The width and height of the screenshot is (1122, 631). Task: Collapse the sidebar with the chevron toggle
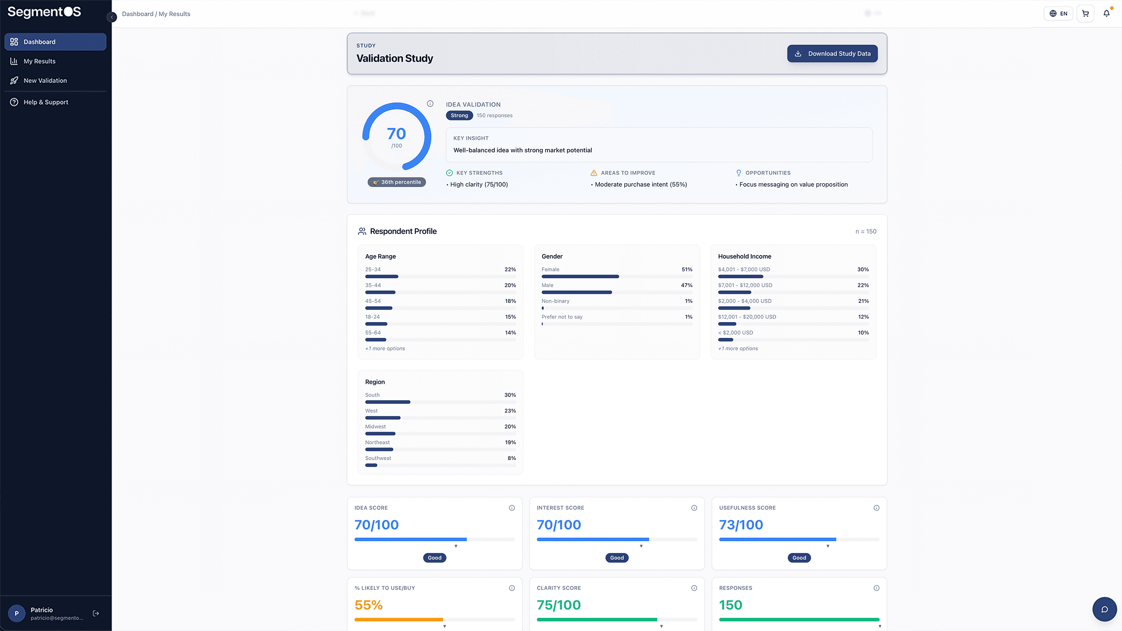click(x=112, y=17)
